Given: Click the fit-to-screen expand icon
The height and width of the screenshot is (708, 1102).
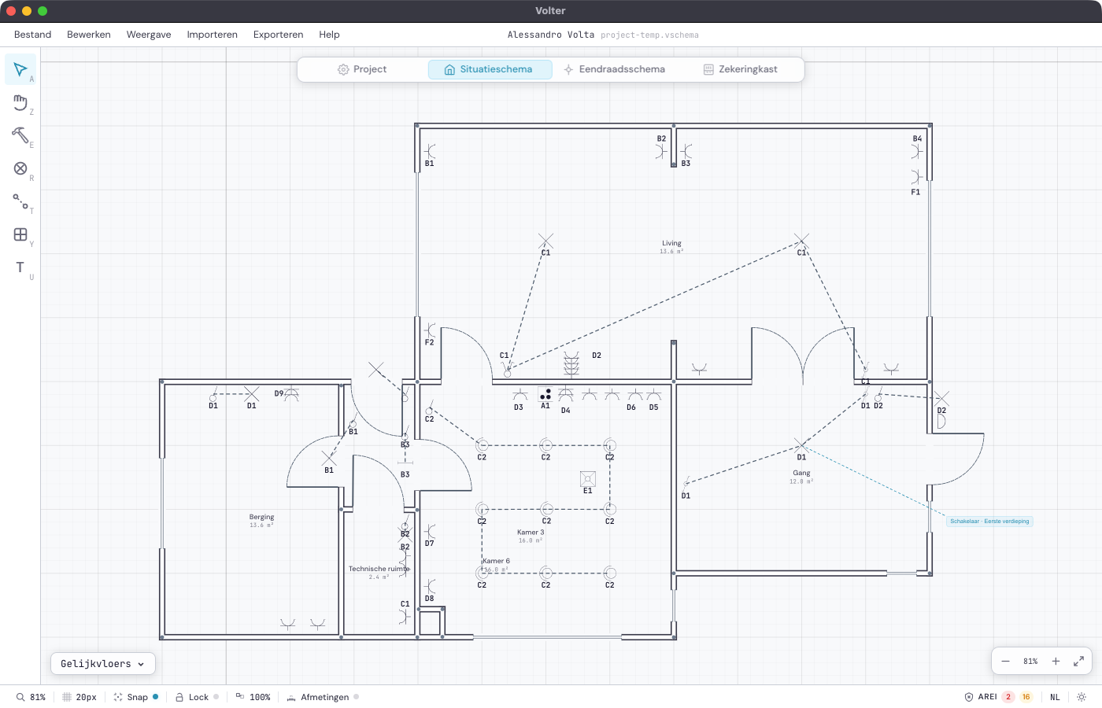Looking at the screenshot, I should pos(1078,662).
